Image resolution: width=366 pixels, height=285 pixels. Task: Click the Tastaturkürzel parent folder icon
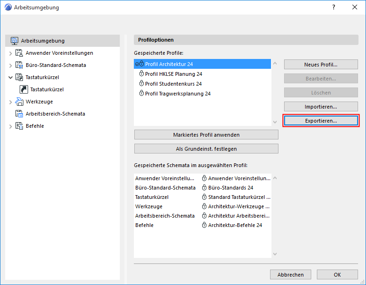coord(19,77)
